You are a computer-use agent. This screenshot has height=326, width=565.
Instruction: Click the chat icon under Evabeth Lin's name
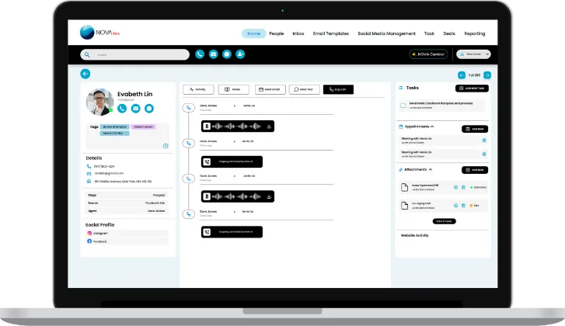(148, 109)
